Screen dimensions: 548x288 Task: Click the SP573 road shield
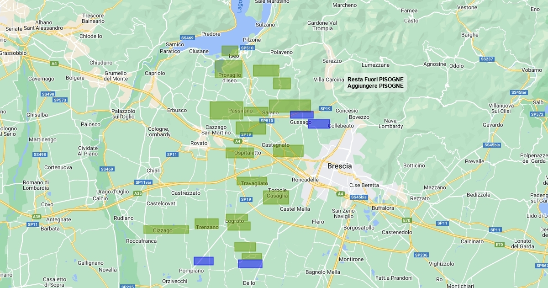pyautogui.click(x=60, y=100)
